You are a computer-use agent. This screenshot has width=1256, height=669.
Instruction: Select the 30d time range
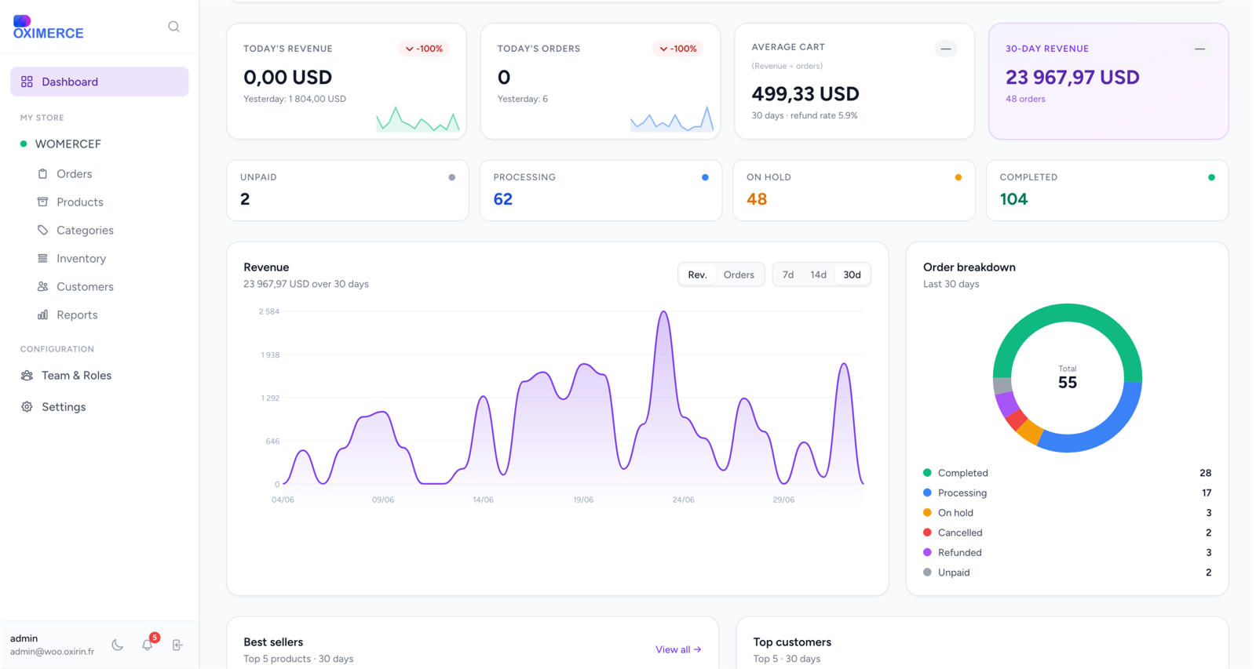coord(852,275)
